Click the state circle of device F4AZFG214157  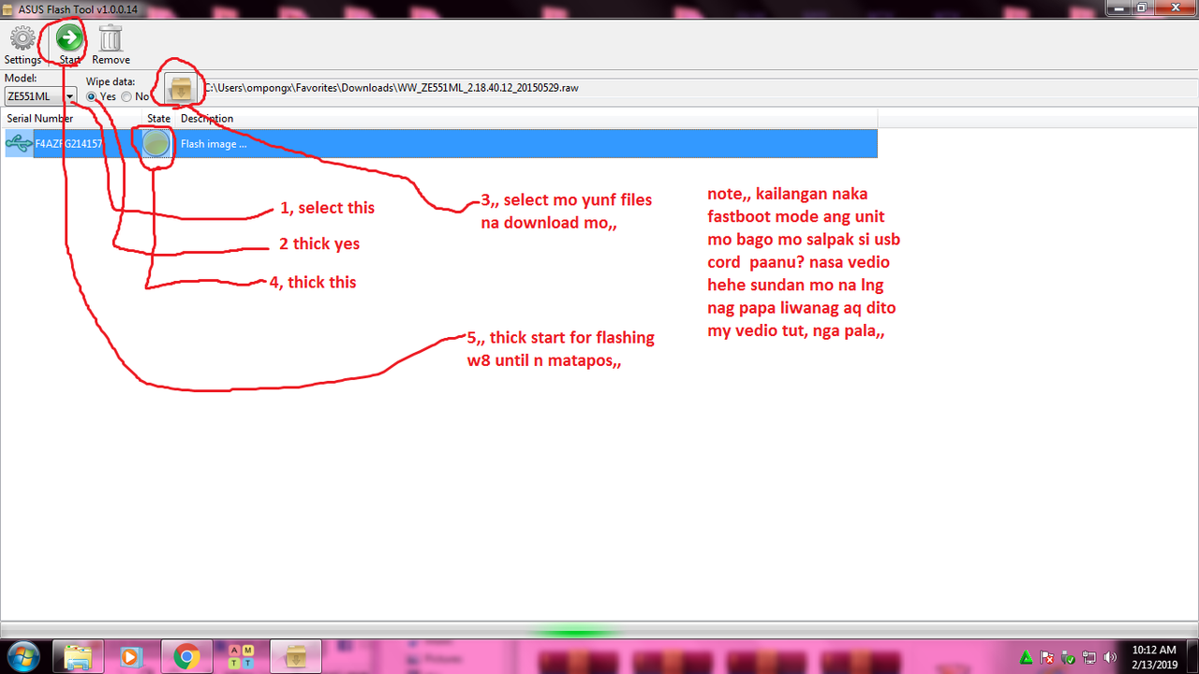[x=156, y=143]
